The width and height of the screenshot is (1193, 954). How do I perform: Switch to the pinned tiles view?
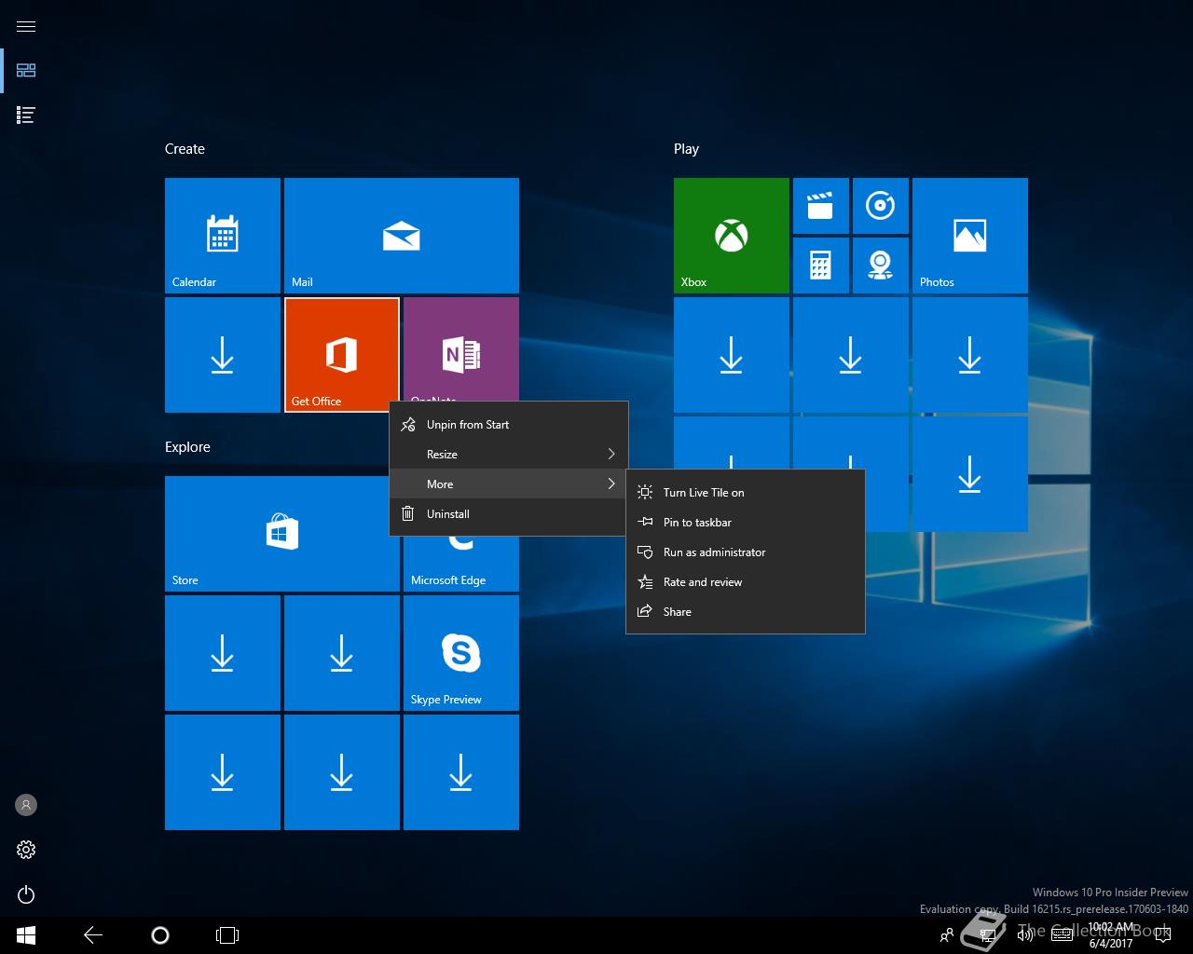pos(26,71)
